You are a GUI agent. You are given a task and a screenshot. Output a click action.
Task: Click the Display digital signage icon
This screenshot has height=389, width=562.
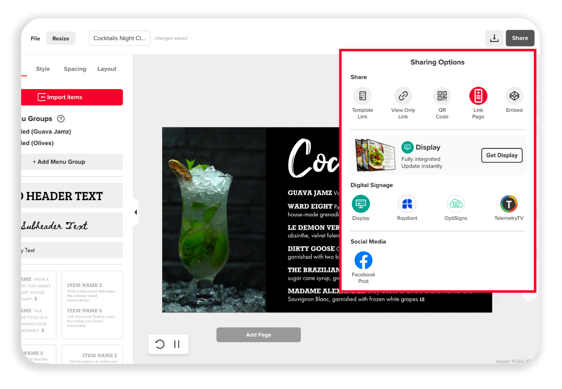pyautogui.click(x=361, y=204)
